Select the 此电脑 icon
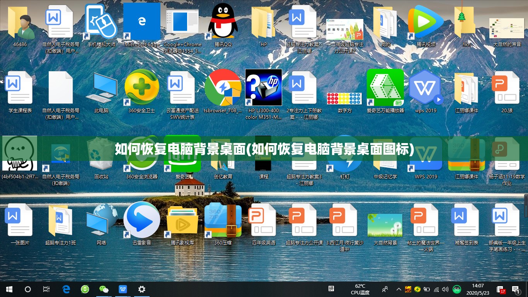This screenshot has width=528, height=297. pos(101,88)
